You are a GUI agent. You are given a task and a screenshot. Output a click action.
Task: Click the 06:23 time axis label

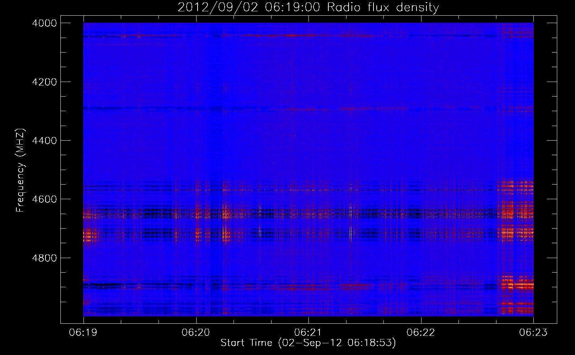(x=533, y=333)
